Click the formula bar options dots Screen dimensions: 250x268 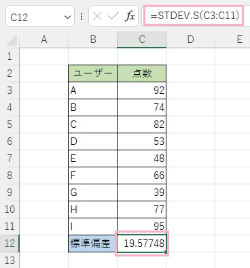coord(82,16)
